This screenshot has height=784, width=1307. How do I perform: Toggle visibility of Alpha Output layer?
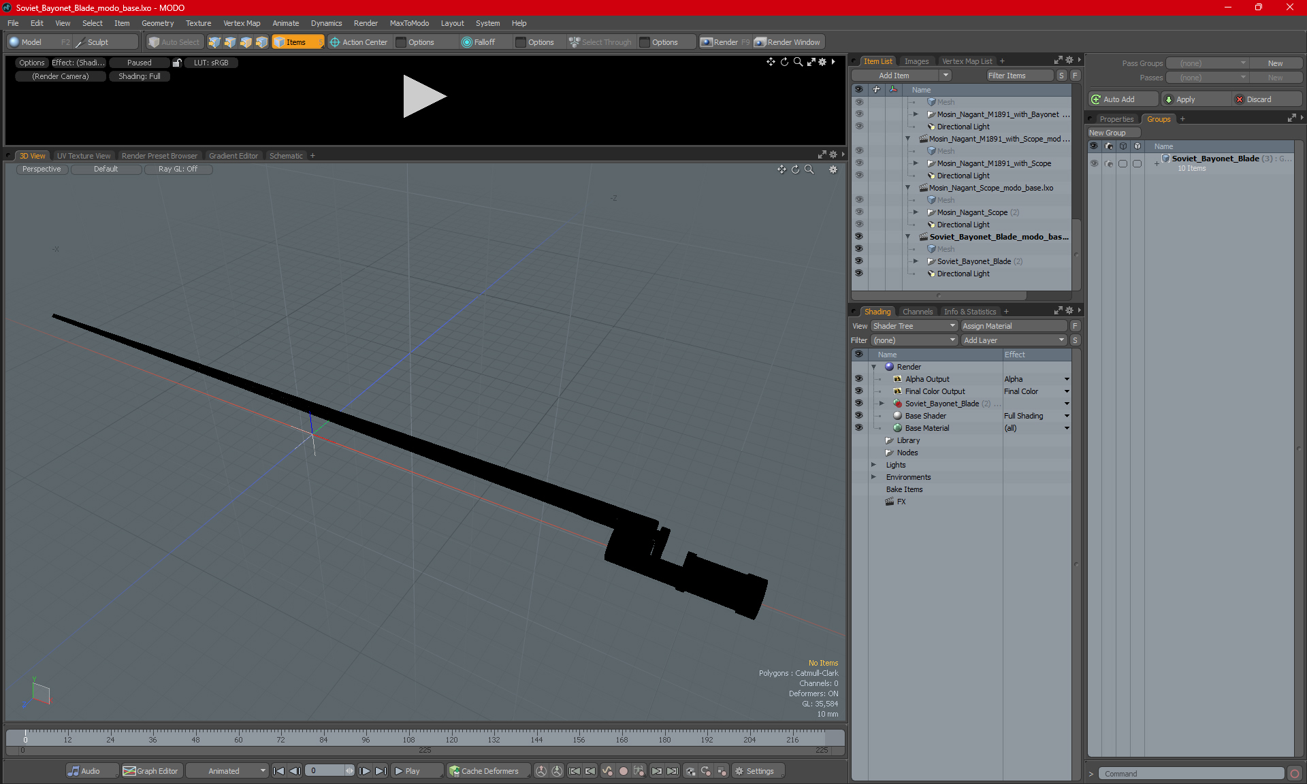(x=858, y=379)
